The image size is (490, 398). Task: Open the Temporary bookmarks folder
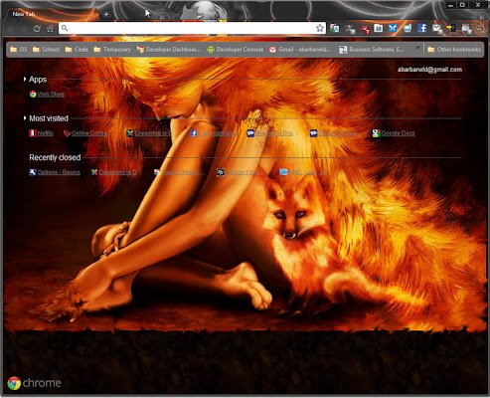[112, 50]
